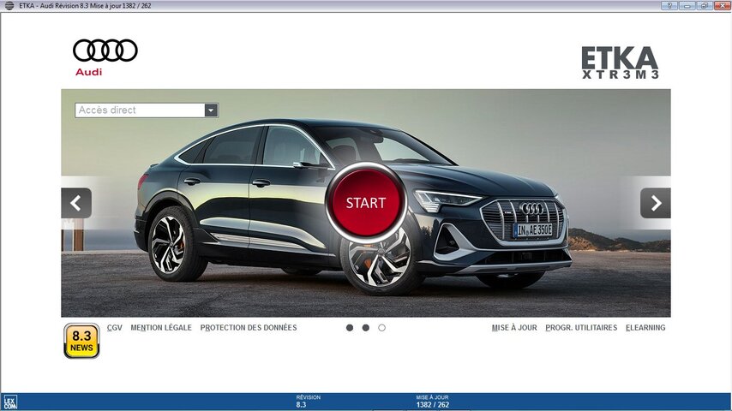
Task: Select the second carousel dot
Action: pos(365,328)
